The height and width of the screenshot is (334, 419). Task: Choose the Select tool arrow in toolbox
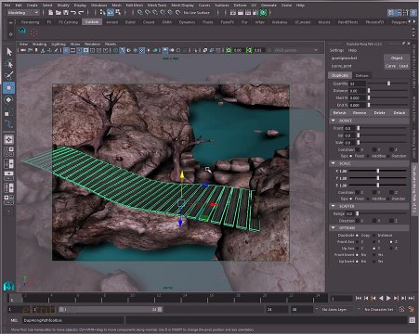[x=9, y=51]
